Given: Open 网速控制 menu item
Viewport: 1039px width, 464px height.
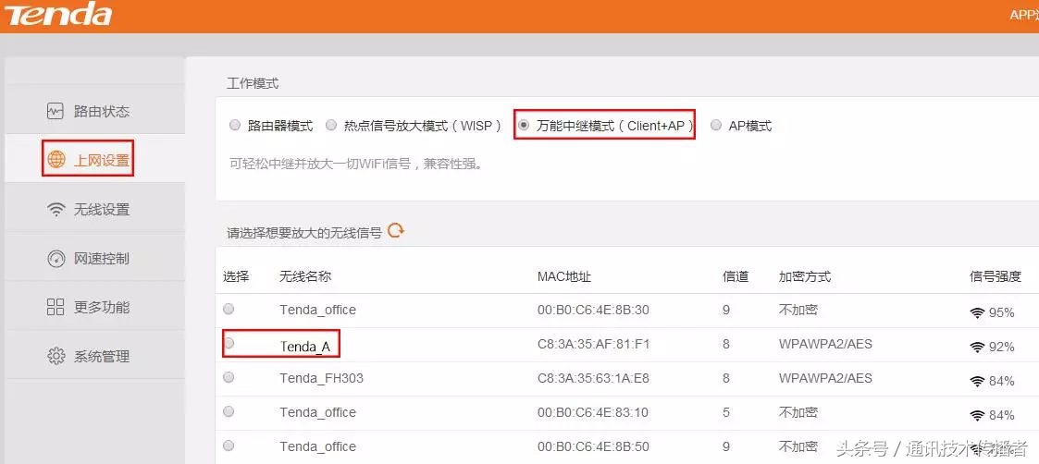Looking at the screenshot, I should [94, 256].
